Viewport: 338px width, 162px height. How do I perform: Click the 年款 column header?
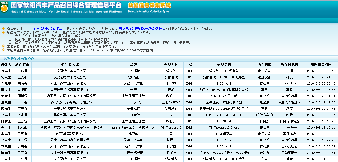pos(189,65)
